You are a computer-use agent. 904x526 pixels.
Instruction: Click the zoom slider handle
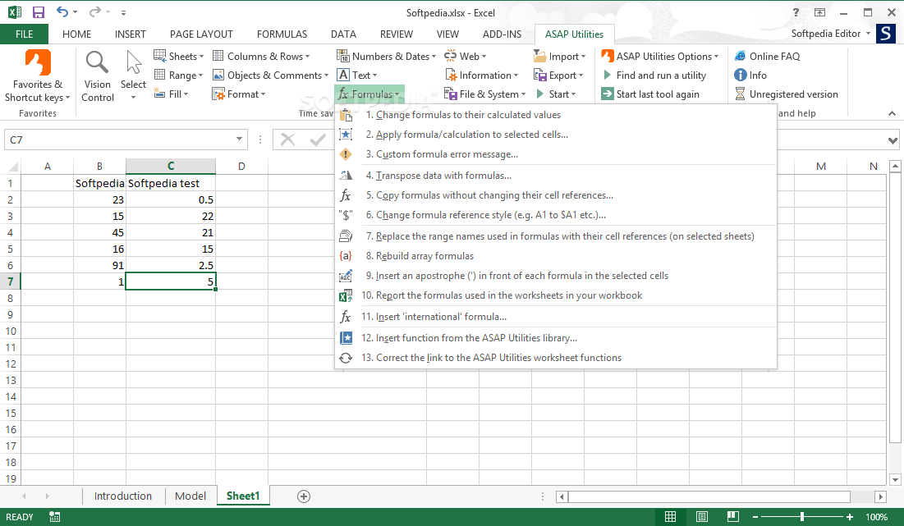tap(802, 517)
